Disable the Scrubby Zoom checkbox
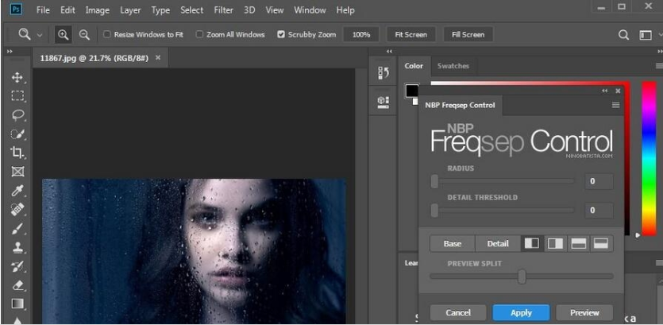This screenshot has height=325, width=663. (281, 35)
